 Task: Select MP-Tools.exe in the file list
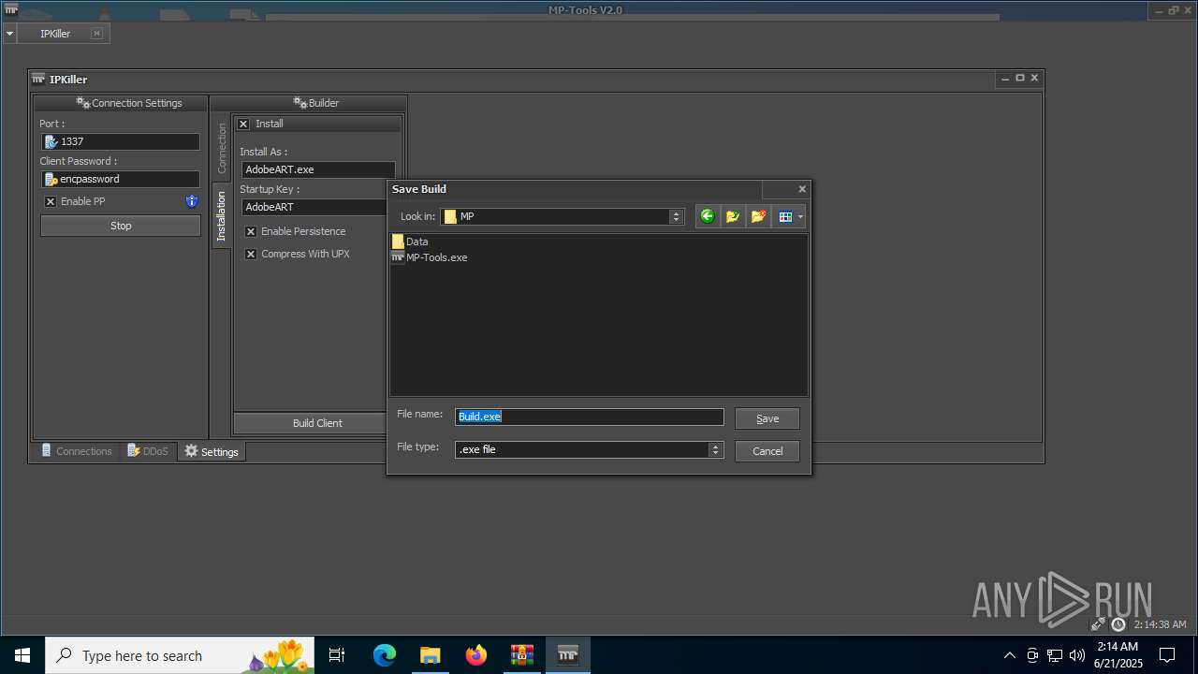[x=430, y=257]
